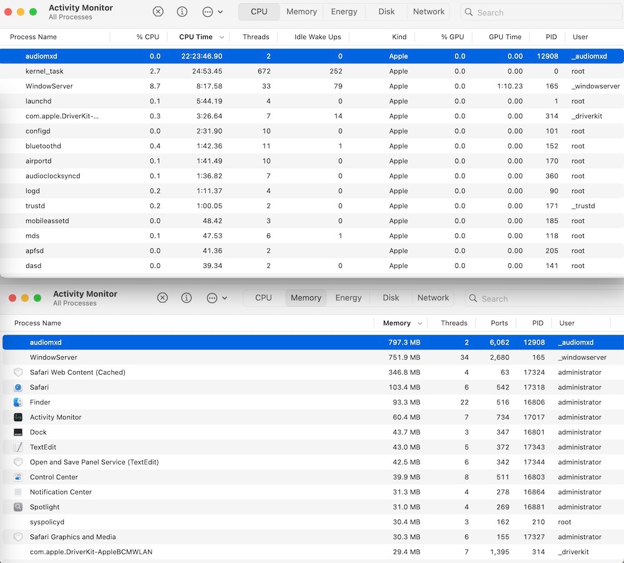Image resolution: width=624 pixels, height=563 pixels.
Task: Select the kernel_task process row
Action: (x=312, y=71)
